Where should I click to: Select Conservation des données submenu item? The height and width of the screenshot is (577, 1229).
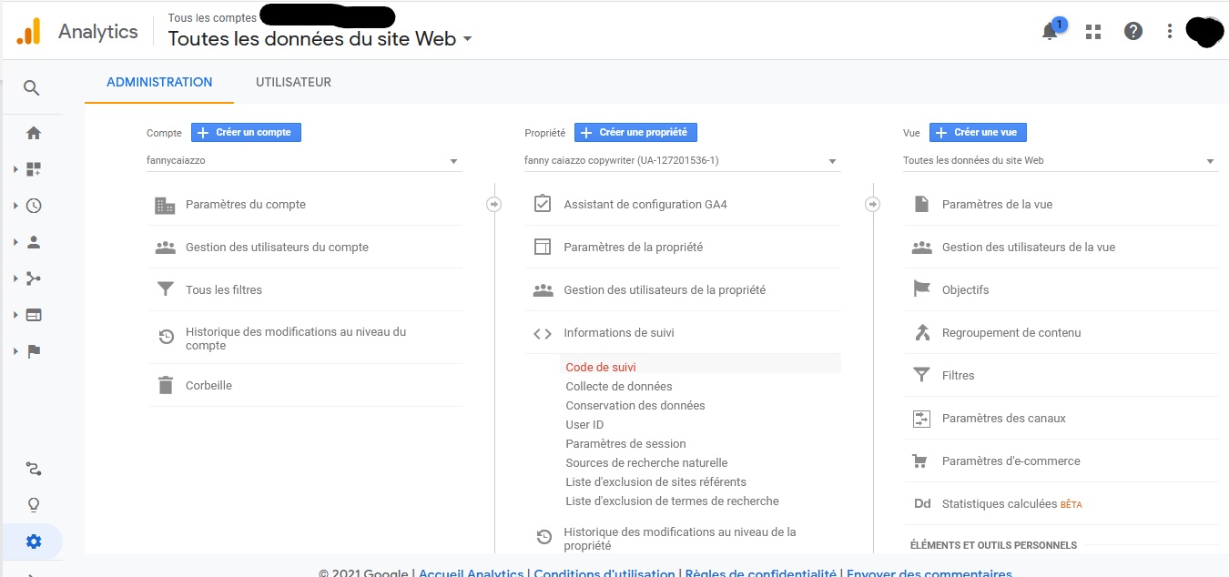click(x=635, y=406)
